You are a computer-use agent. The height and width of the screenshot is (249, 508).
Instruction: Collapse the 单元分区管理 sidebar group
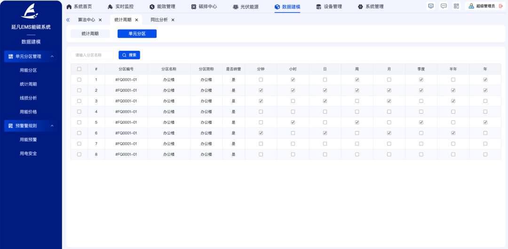(x=52, y=56)
